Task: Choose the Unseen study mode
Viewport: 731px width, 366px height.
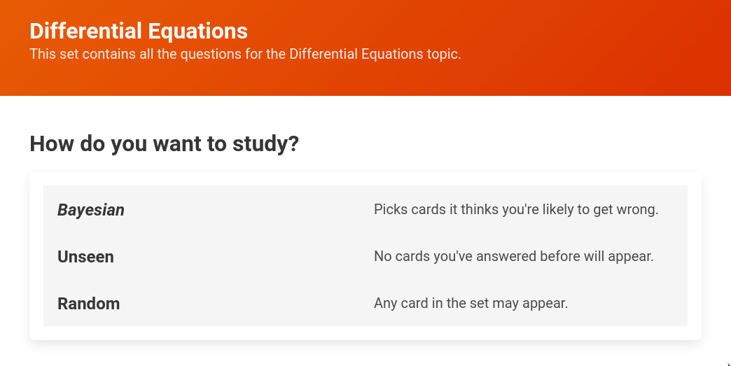Action: [365, 256]
